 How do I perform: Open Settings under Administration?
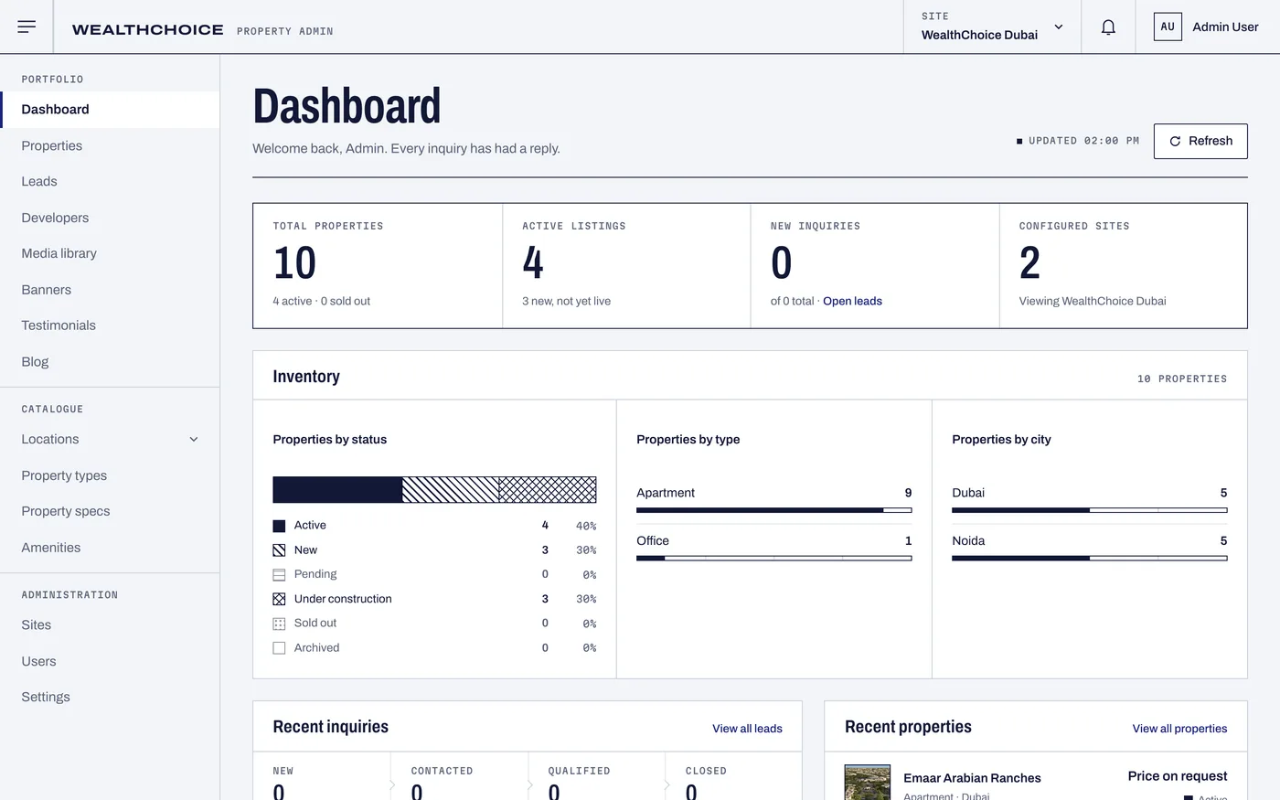point(110,697)
